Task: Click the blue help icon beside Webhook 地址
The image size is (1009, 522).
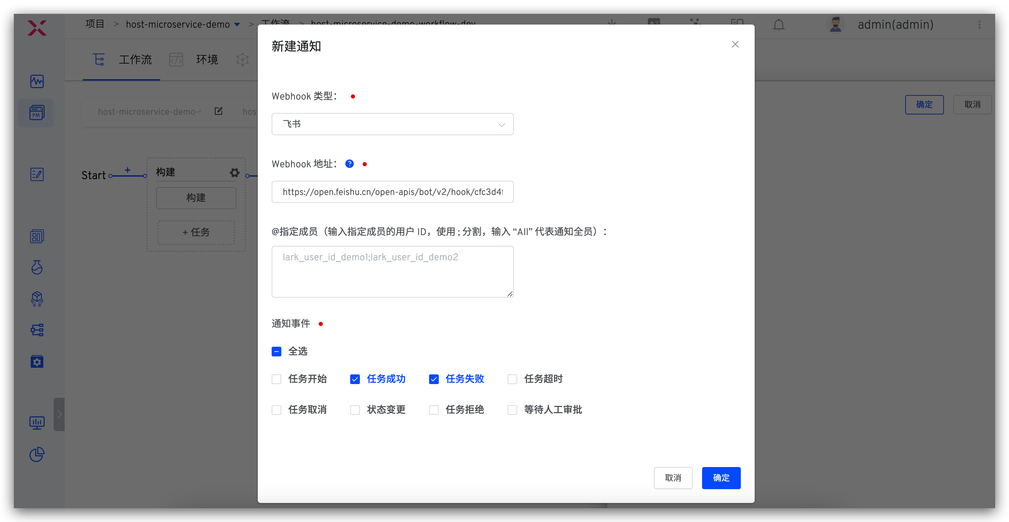Action: pyautogui.click(x=349, y=164)
